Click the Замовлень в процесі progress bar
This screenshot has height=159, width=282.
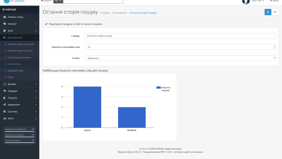coord(20,137)
